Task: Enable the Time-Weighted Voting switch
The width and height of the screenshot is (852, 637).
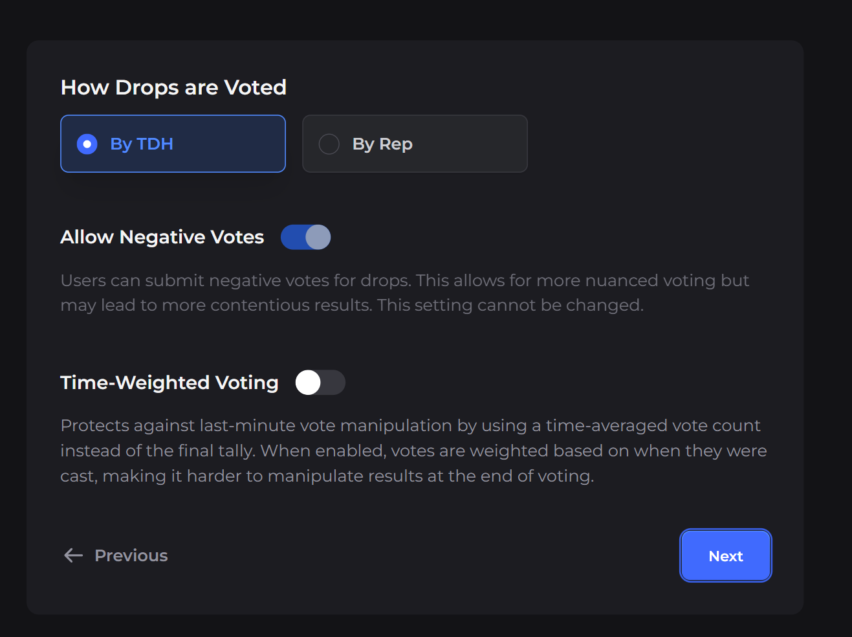Action: [320, 383]
